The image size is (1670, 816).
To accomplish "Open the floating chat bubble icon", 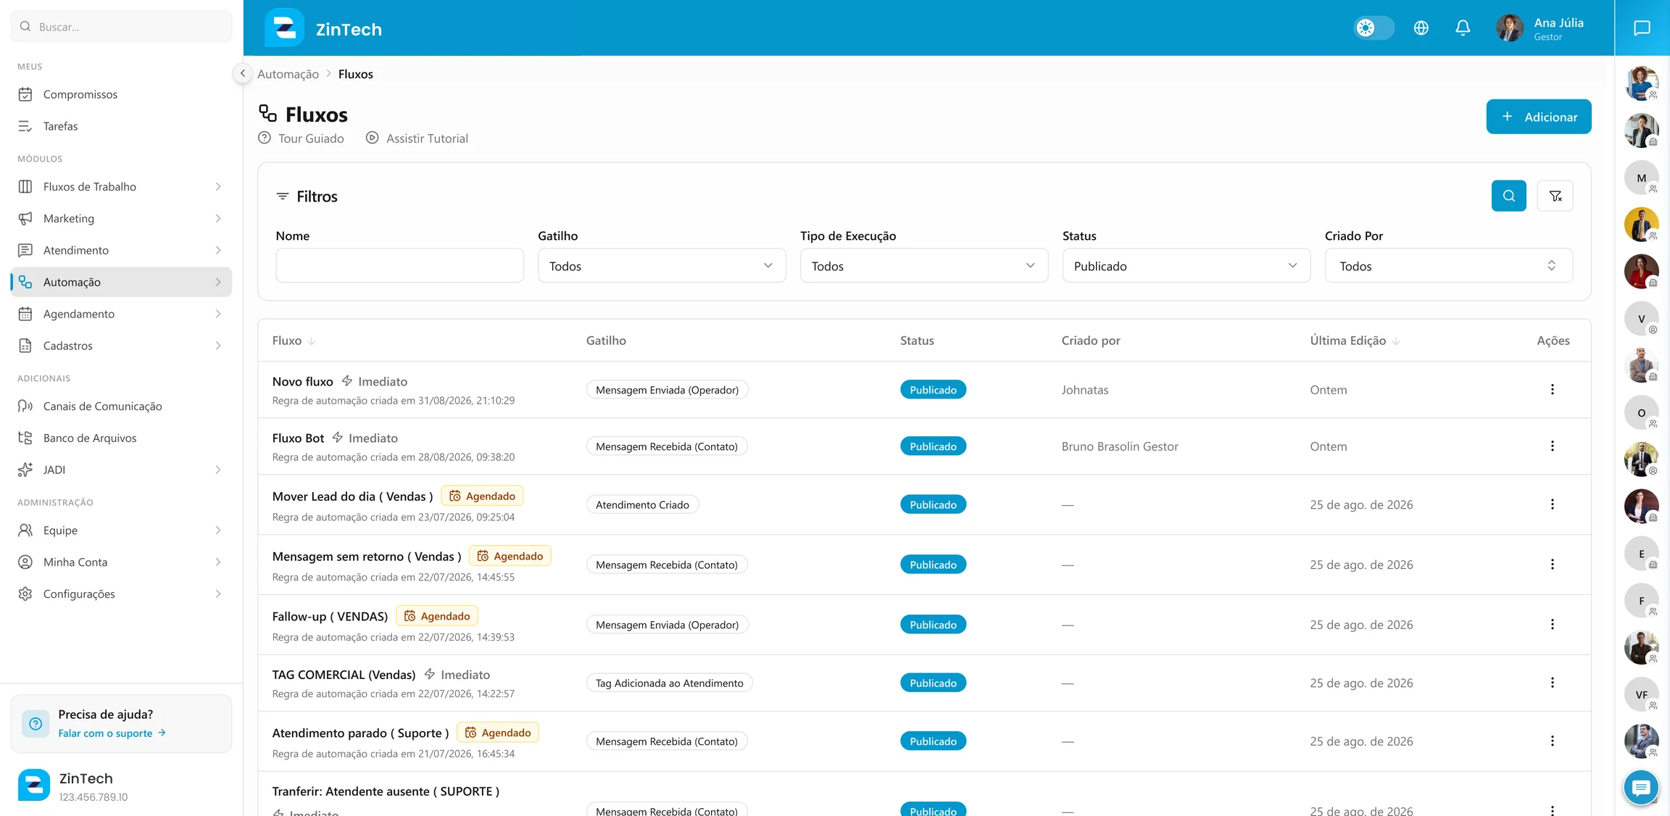I will [1641, 788].
